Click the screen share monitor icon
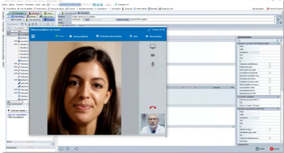 click(153, 47)
